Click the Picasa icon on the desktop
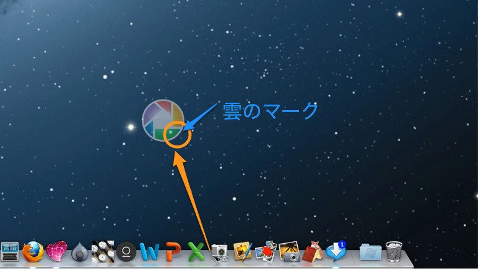This screenshot has height=271, width=478. pyautogui.click(x=163, y=120)
